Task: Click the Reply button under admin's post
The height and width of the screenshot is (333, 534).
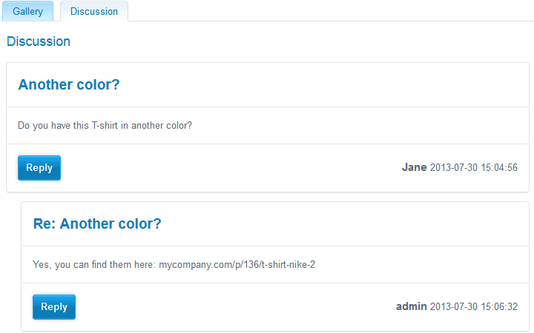Action: pos(54,307)
